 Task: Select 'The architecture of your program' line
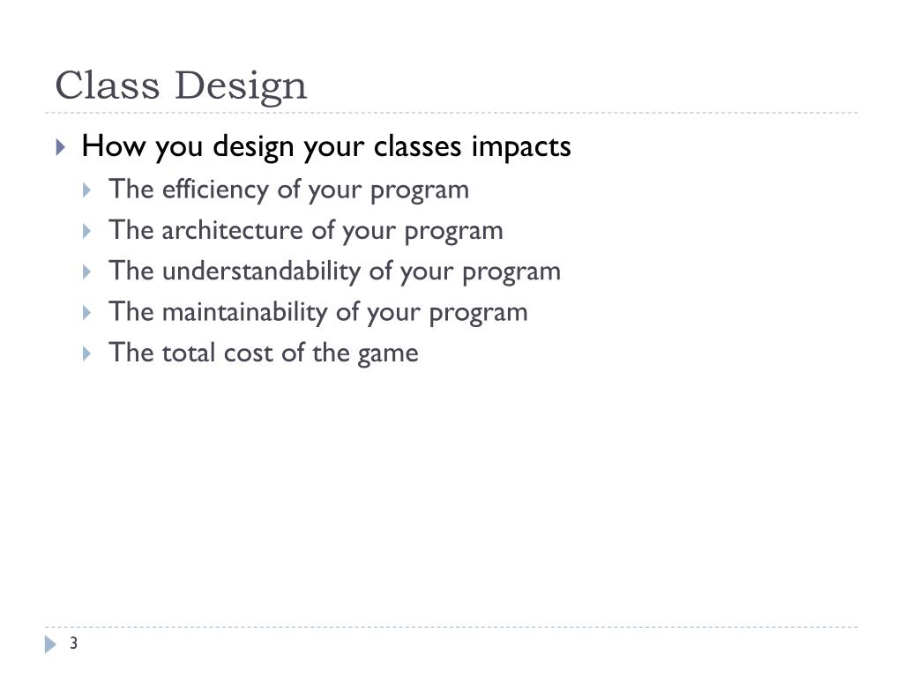(306, 231)
